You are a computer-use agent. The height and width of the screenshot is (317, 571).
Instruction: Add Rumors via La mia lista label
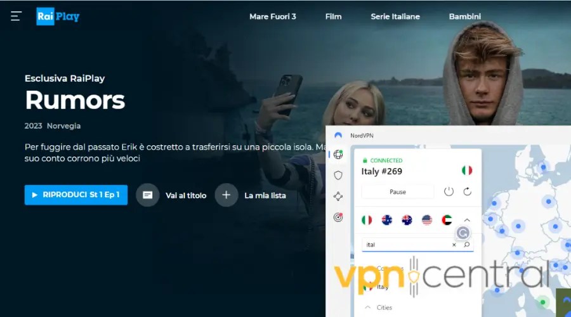[x=265, y=195]
